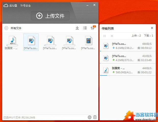Click the 已选中1个文件 共236.2MB status text
This screenshot has height=122, width=158.
pos(19,118)
